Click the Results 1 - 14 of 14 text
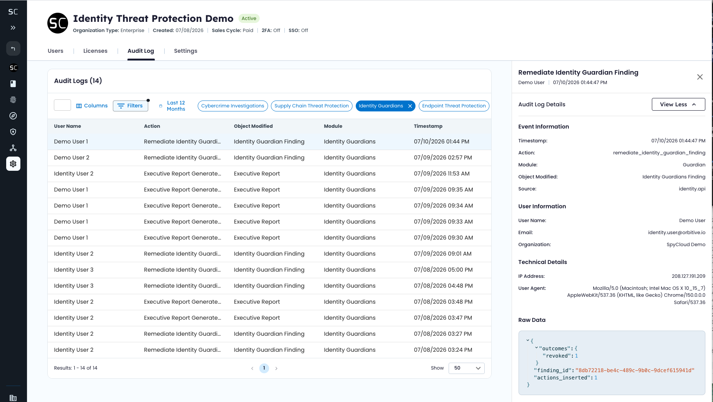Image resolution: width=713 pixels, height=402 pixels. (x=76, y=368)
